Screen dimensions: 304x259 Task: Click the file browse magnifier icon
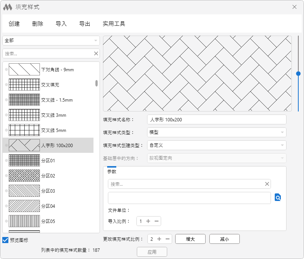278,198
